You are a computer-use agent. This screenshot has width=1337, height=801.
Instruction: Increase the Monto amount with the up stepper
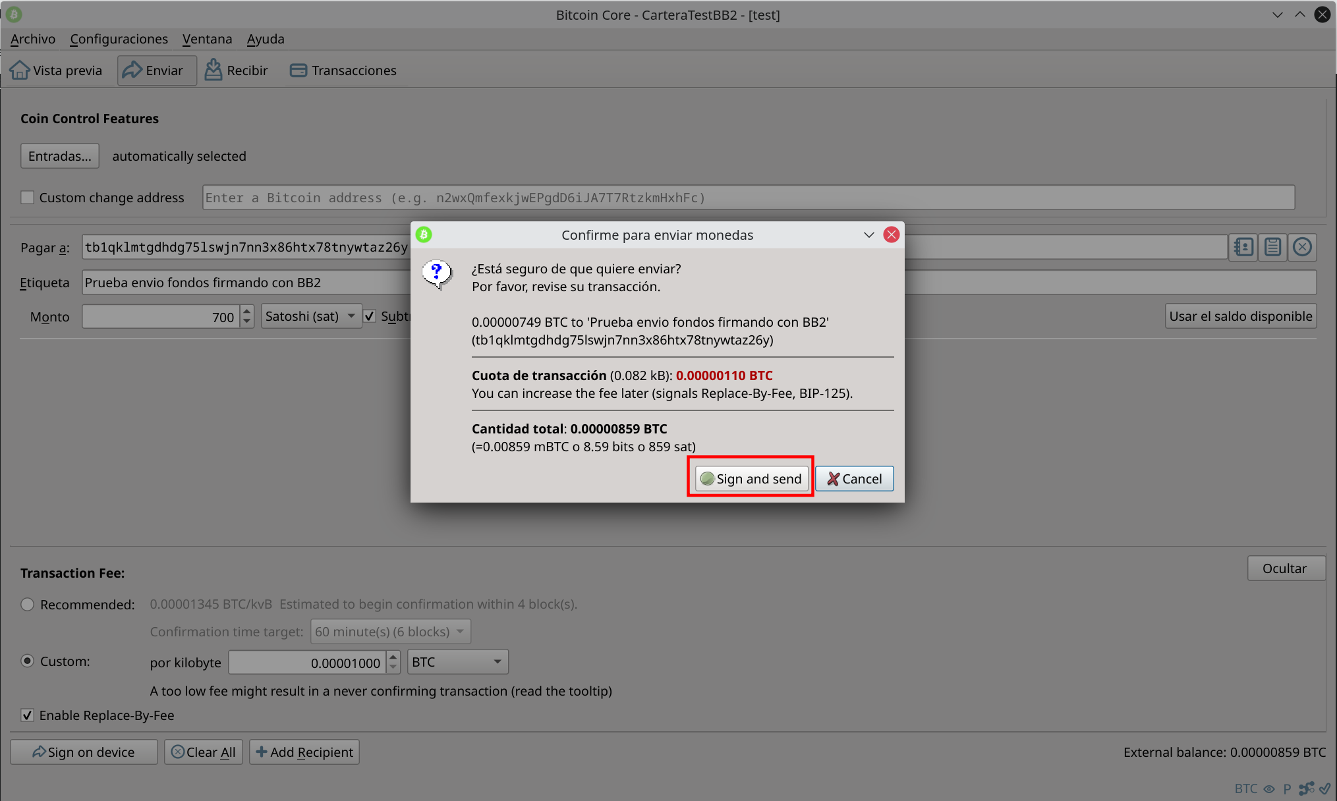pyautogui.click(x=247, y=311)
